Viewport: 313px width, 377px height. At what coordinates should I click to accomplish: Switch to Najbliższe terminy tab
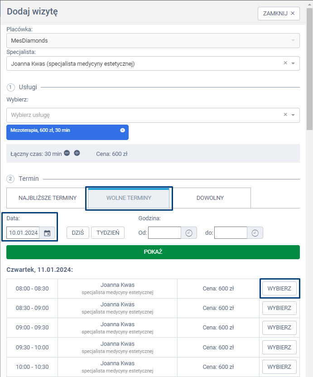pyautogui.click(x=47, y=198)
